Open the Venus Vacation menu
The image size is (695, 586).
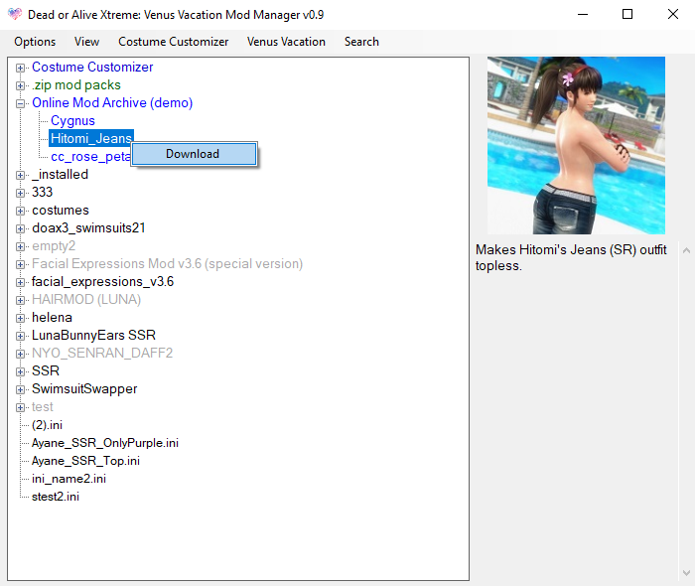click(286, 42)
